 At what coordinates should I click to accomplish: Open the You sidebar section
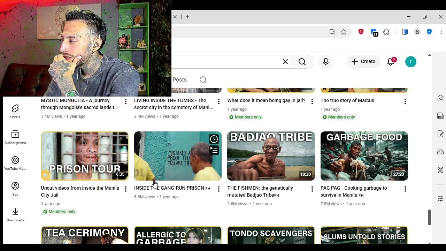pos(15,189)
